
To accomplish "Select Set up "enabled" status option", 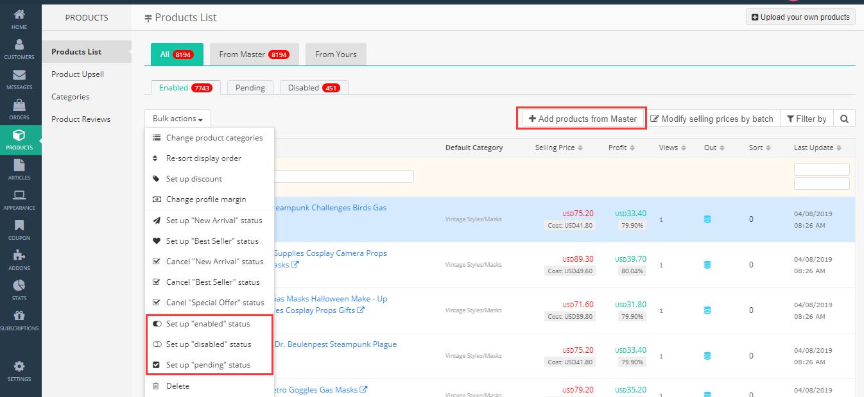I will 208,324.
